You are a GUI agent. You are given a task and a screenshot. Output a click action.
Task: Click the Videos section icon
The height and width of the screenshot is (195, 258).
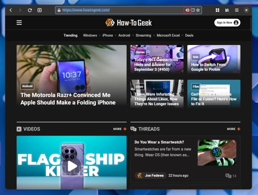(x=19, y=129)
